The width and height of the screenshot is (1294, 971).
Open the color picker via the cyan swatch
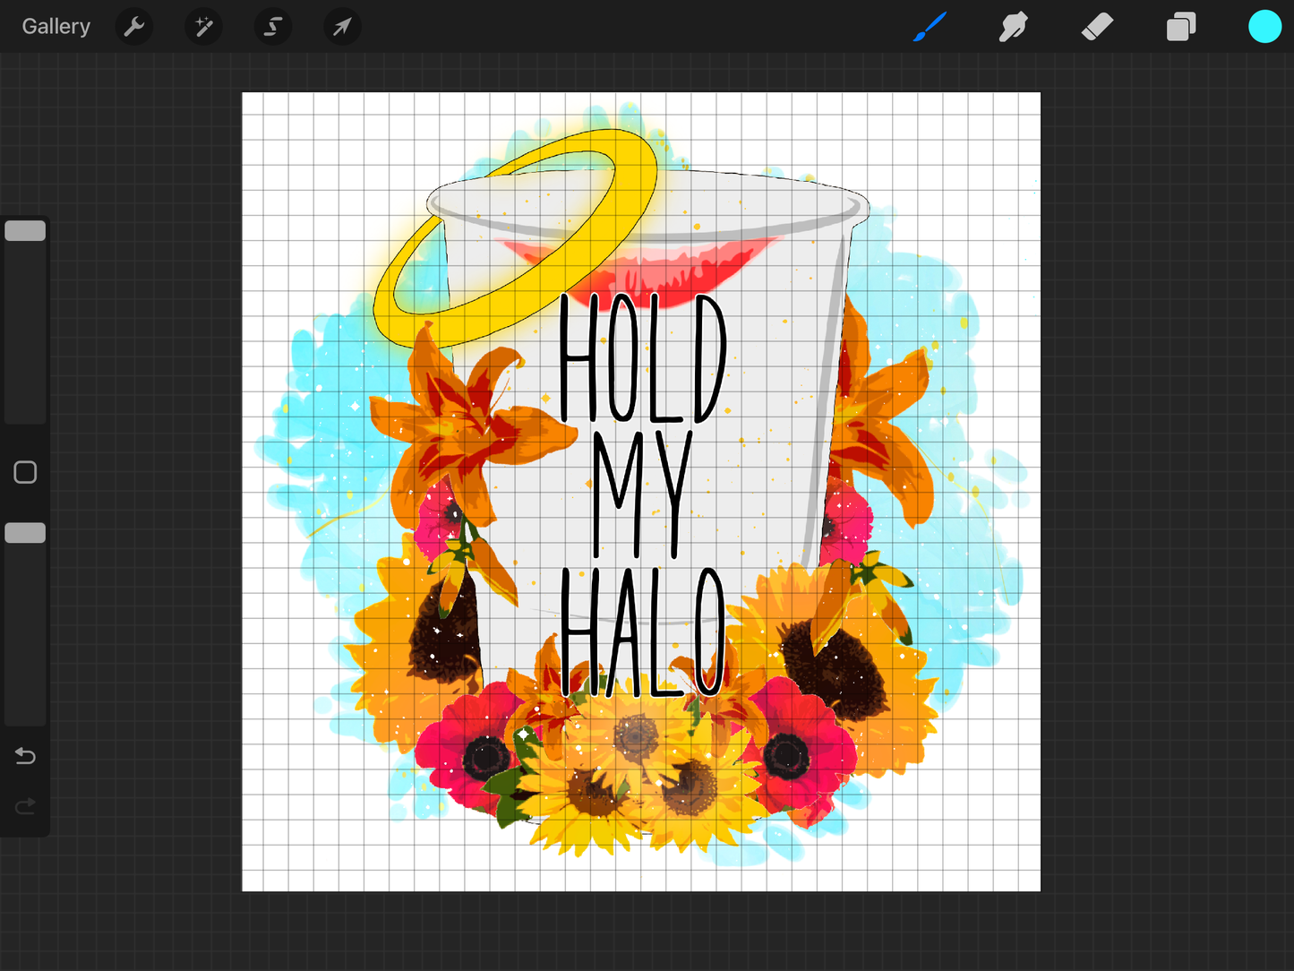(1264, 26)
